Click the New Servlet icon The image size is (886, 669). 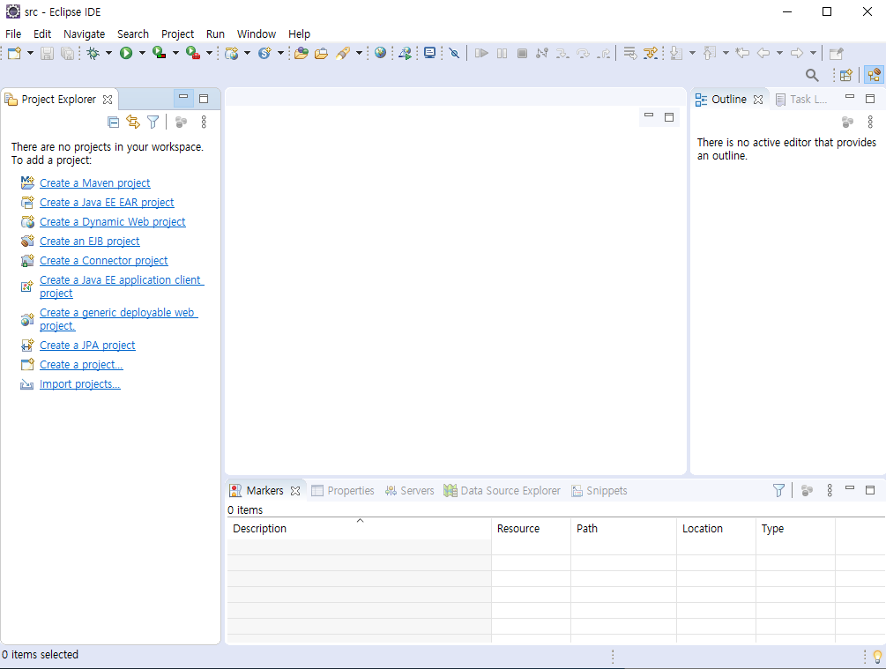pyautogui.click(x=264, y=53)
